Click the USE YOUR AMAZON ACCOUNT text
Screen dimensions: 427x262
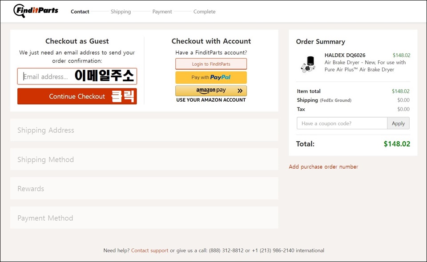click(x=211, y=100)
